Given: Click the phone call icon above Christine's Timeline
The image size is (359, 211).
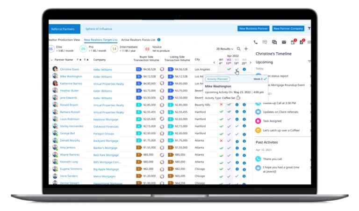Looking at the screenshot, I should point(256,42).
